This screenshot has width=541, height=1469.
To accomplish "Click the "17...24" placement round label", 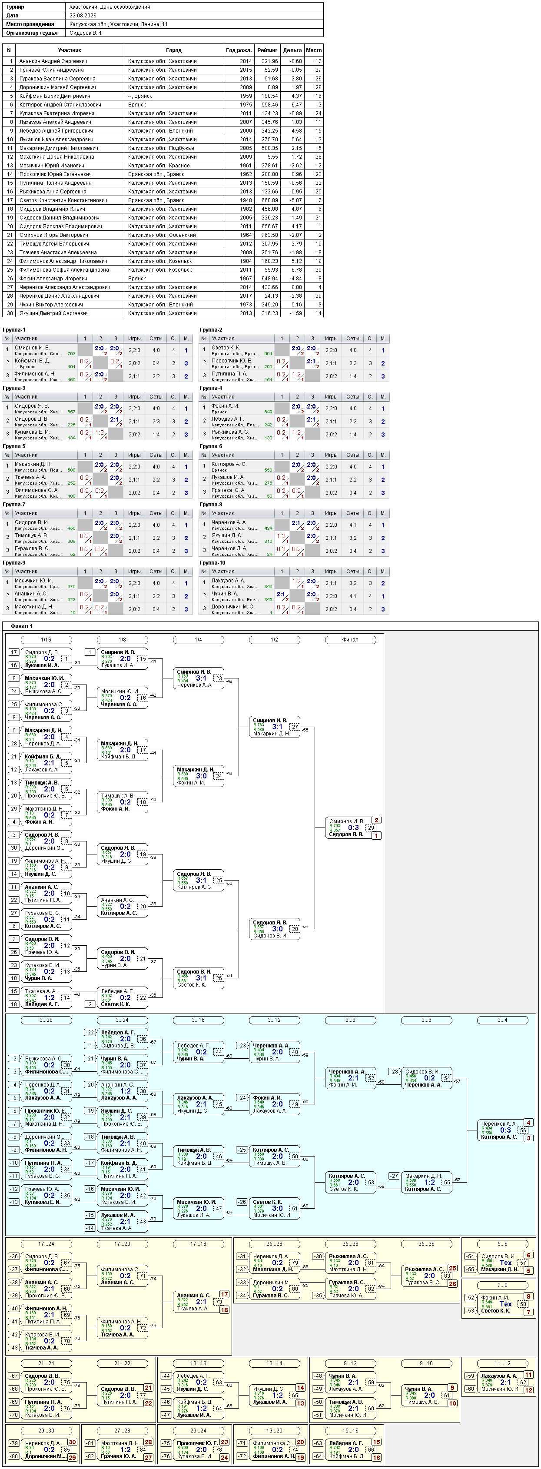I will (x=46, y=1243).
